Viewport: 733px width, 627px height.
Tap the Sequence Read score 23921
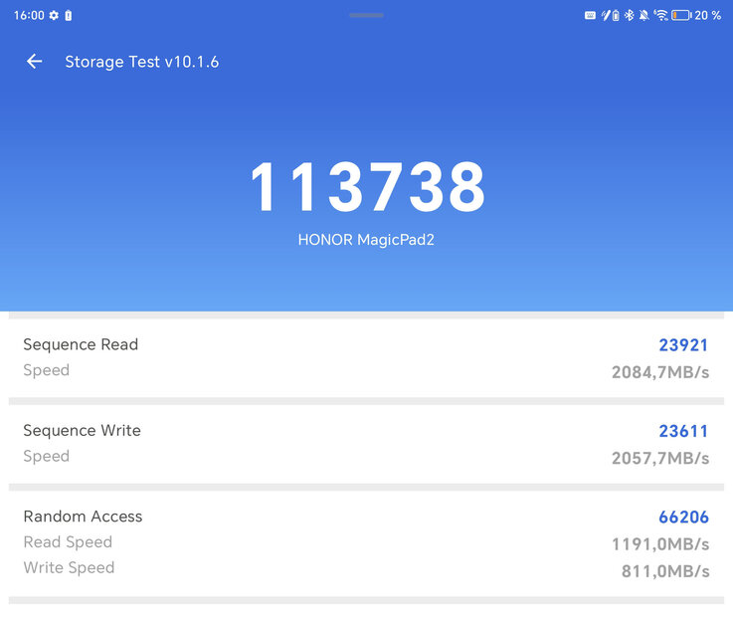click(683, 345)
